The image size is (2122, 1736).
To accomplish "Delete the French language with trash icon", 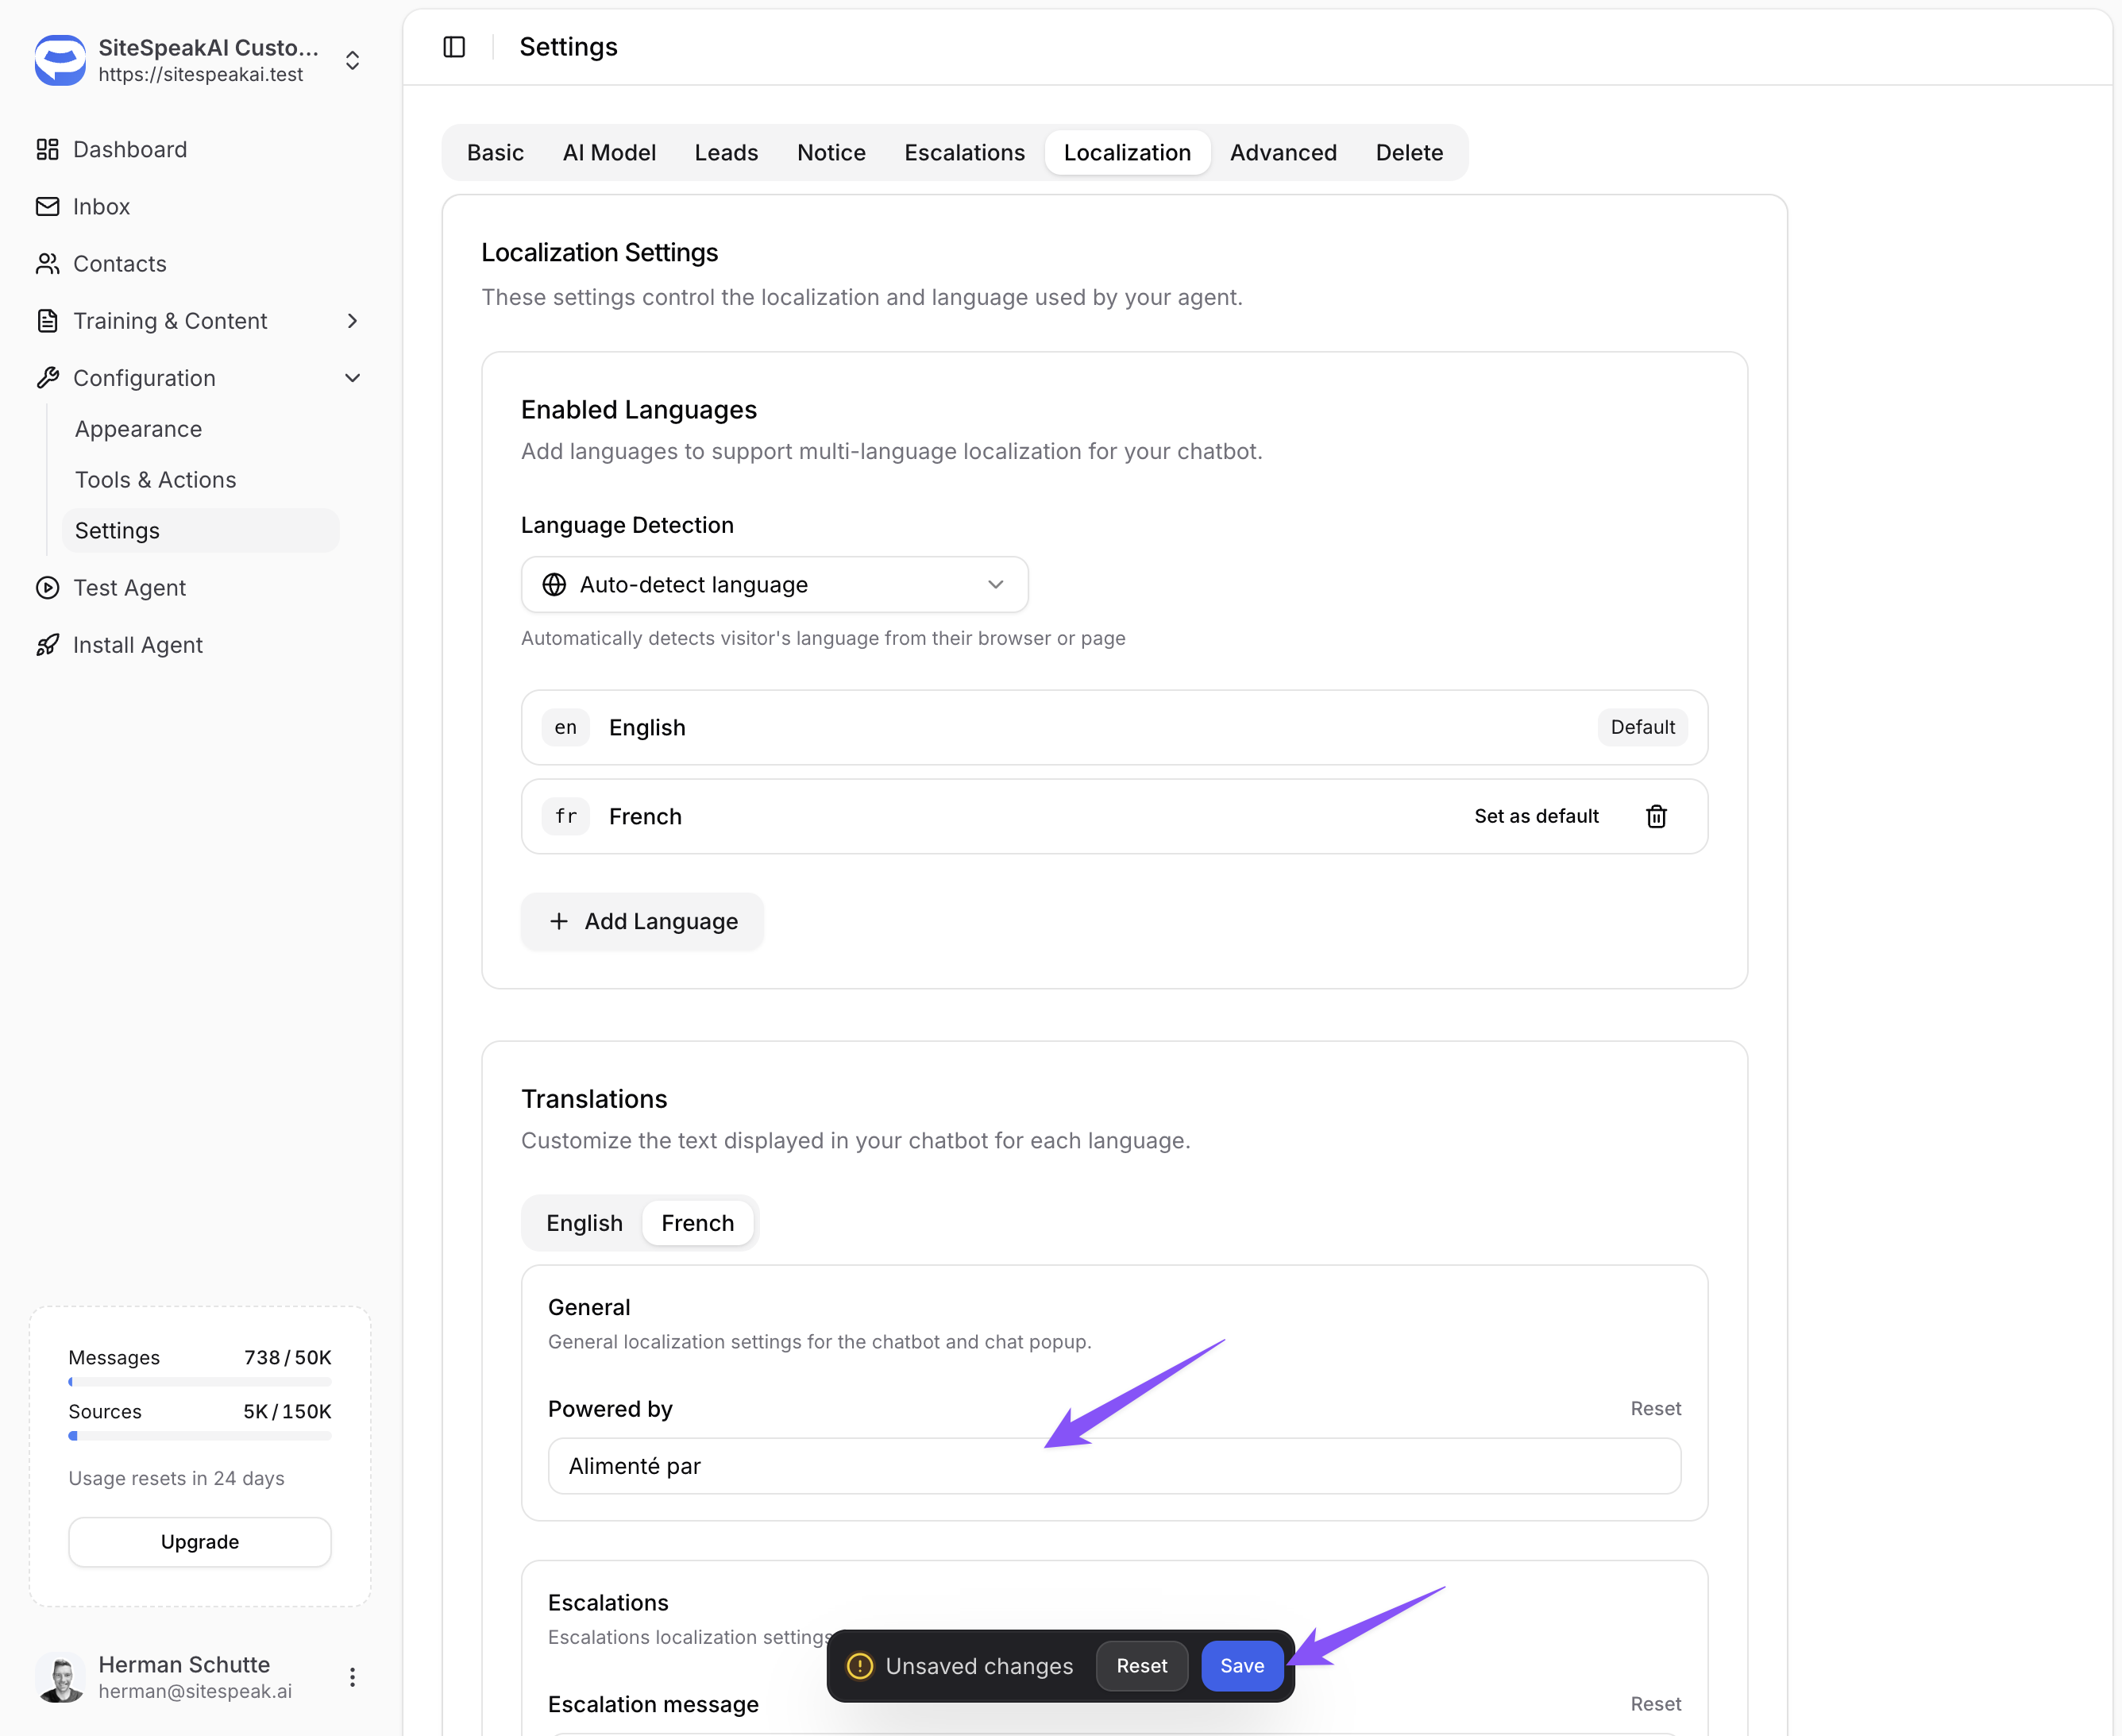I will point(1655,816).
